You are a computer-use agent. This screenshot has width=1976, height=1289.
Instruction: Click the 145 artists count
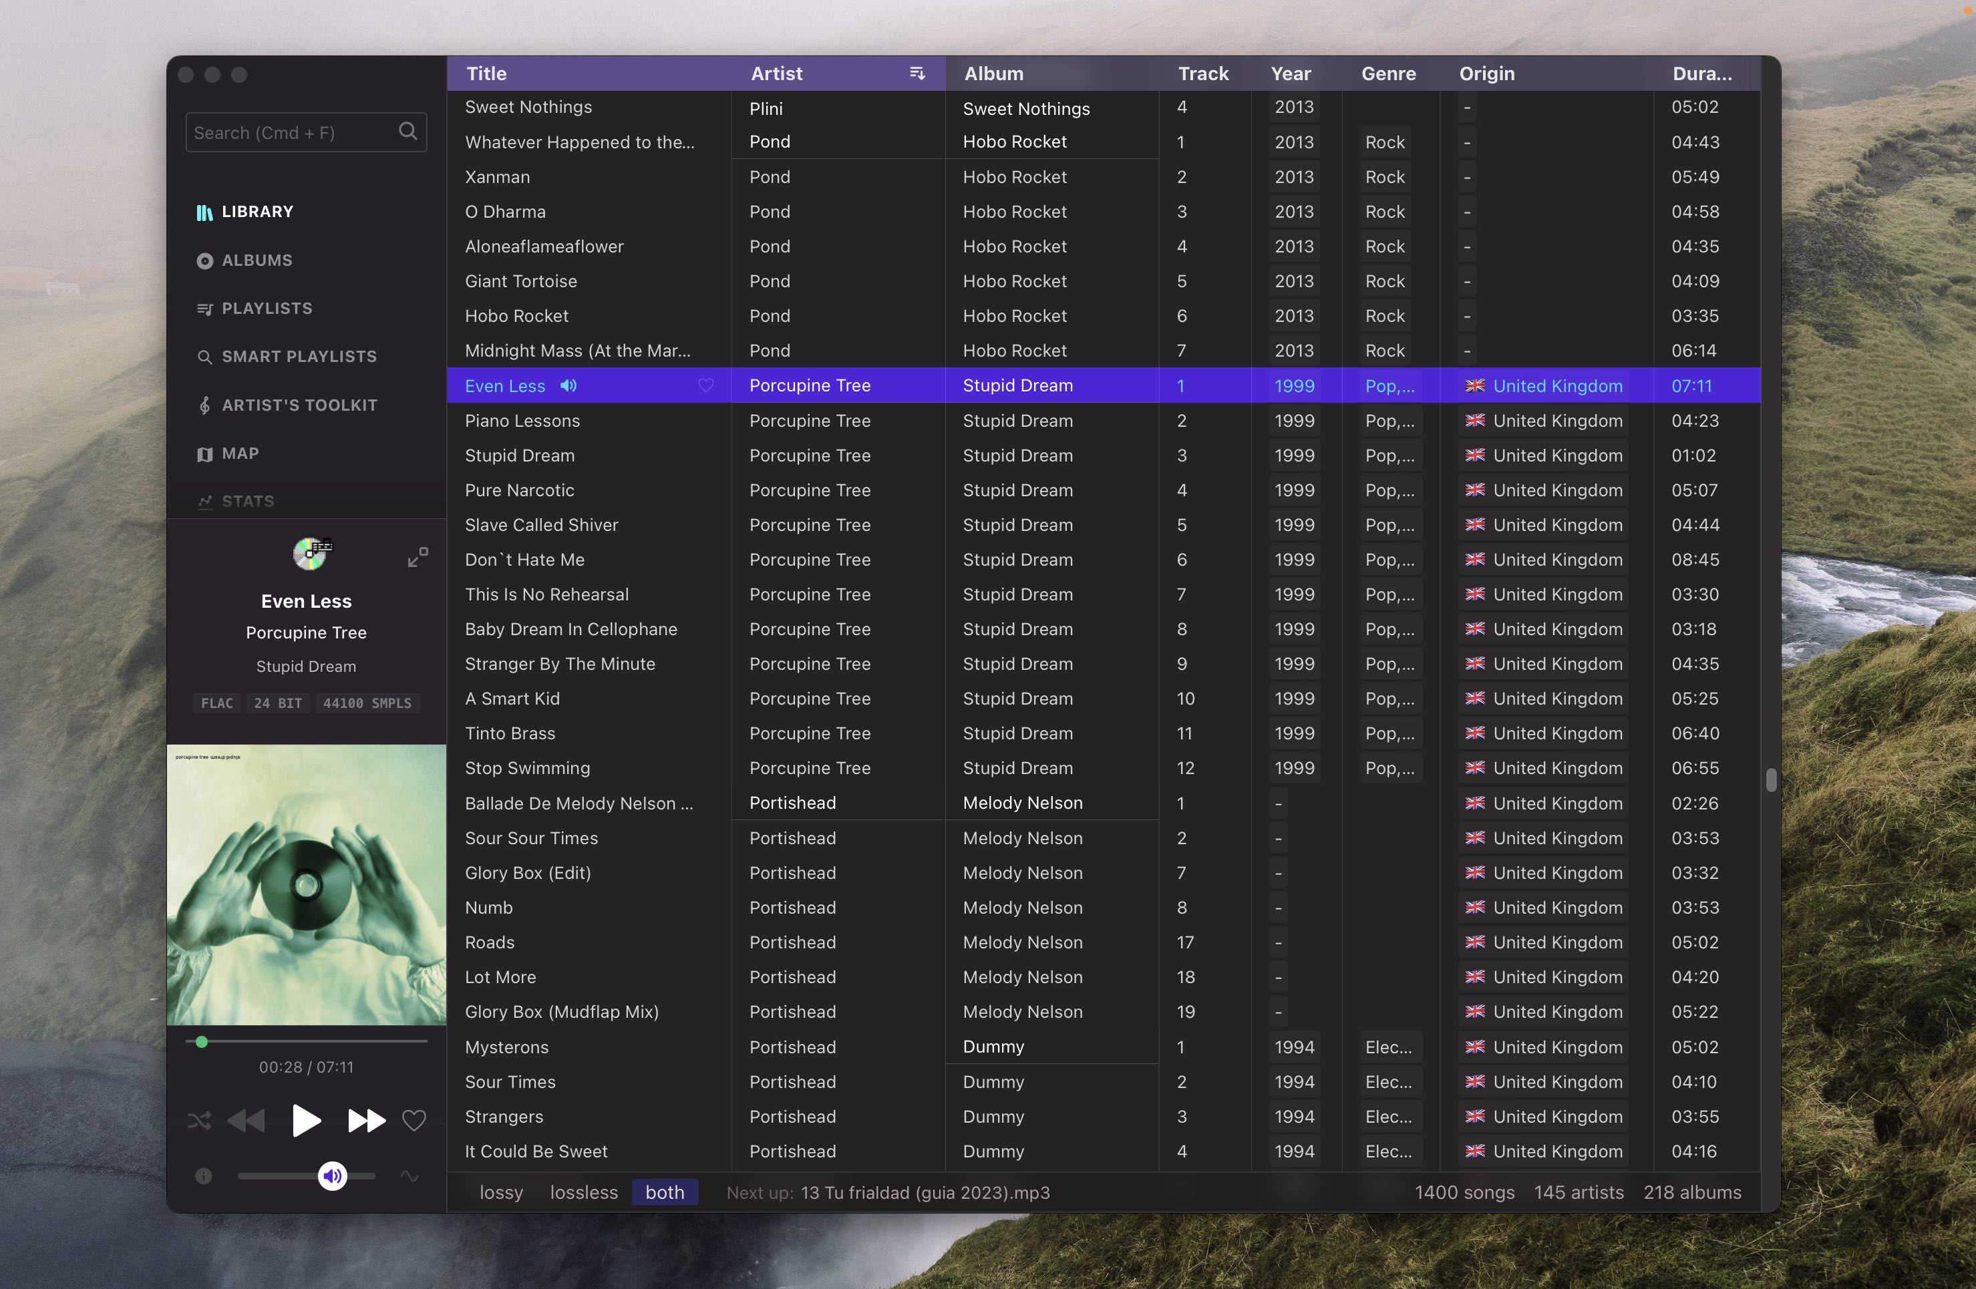point(1579,1193)
